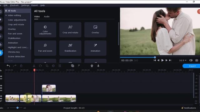Zoom out the timeline scale

pyautogui.click(x=8, y=108)
